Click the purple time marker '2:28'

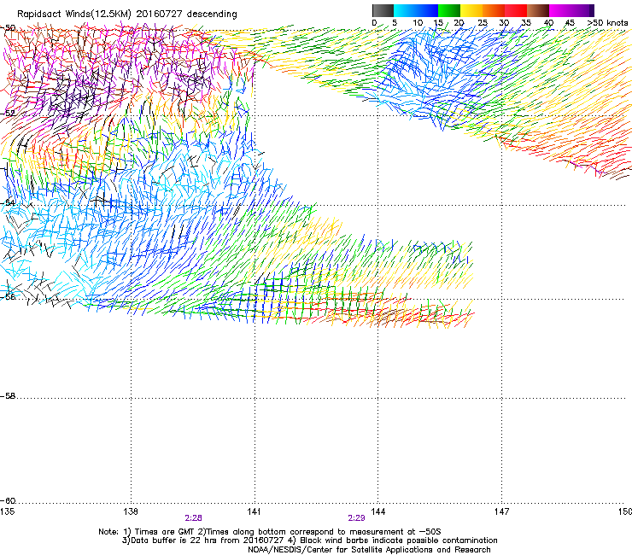pyautogui.click(x=194, y=518)
